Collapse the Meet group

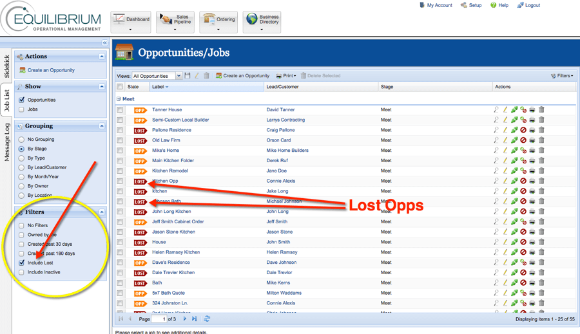(x=119, y=99)
